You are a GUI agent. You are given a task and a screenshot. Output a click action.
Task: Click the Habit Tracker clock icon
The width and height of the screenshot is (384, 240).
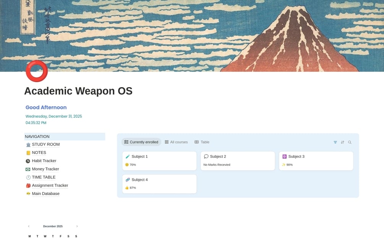(28, 161)
